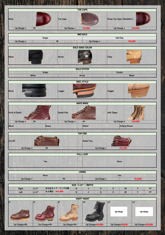165x235 pixels.
Task: Click the Dogger heel style photo
Action: coord(139,91)
